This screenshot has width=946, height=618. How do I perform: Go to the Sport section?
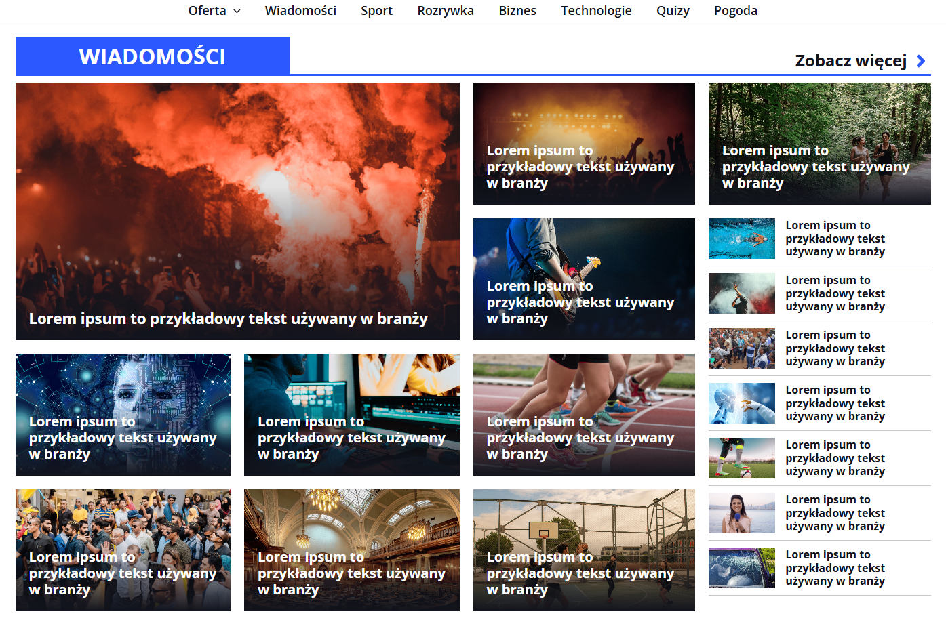coord(376,11)
